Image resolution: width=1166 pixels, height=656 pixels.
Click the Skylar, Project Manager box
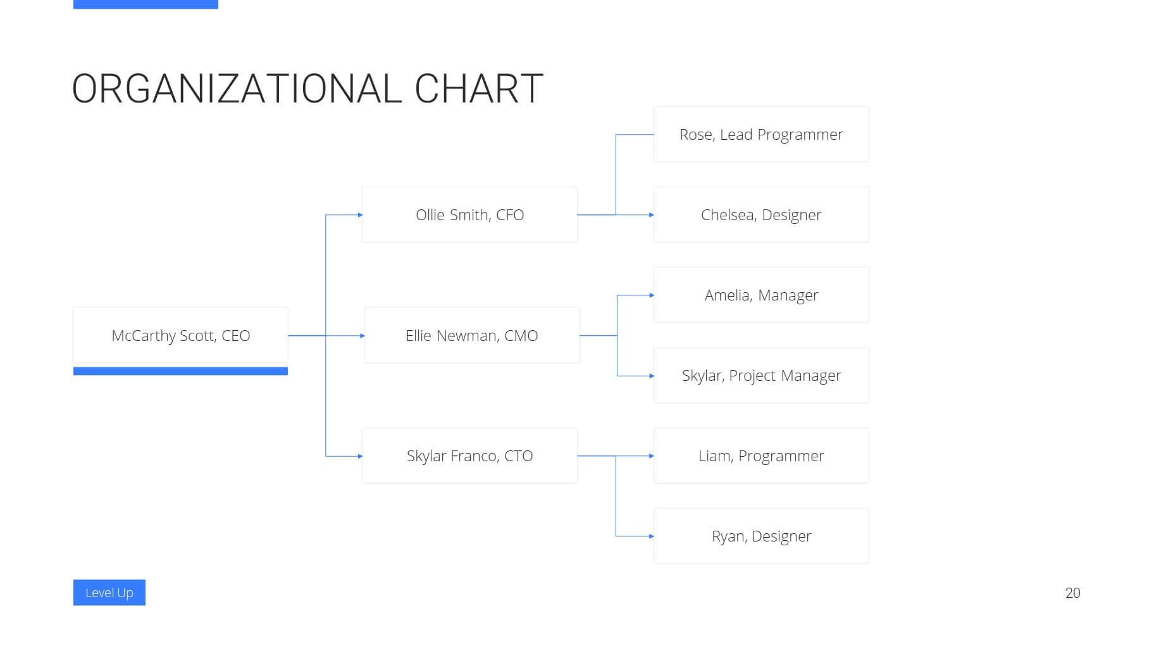click(761, 375)
